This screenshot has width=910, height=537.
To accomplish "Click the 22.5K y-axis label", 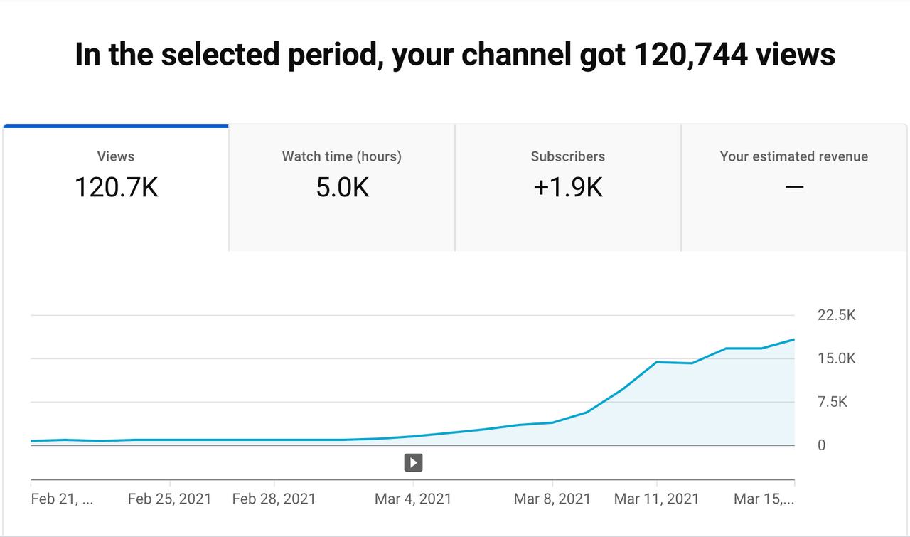I will point(836,314).
